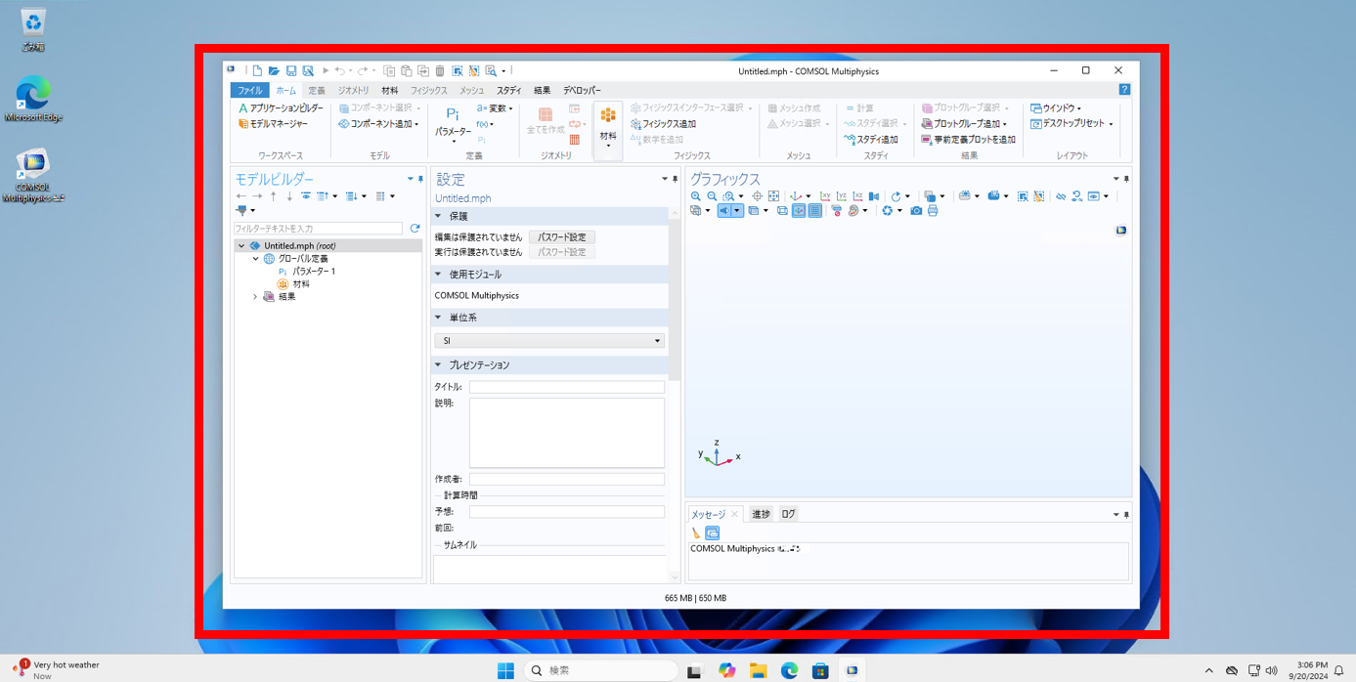Click the save icon in quick access toolbar
Viewport: 1356px width, 682px height.
pyautogui.click(x=291, y=71)
